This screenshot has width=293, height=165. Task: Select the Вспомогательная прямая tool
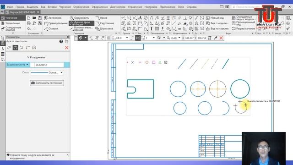click(x=81, y=29)
